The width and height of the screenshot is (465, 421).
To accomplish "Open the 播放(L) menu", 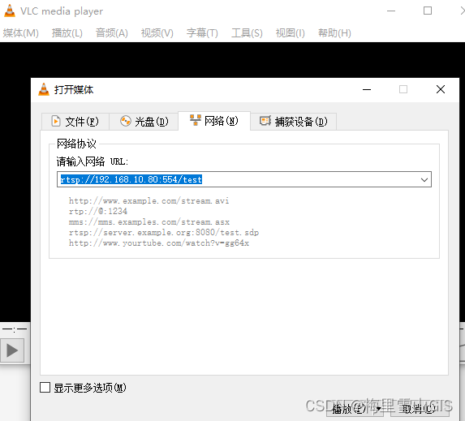I will pos(67,33).
